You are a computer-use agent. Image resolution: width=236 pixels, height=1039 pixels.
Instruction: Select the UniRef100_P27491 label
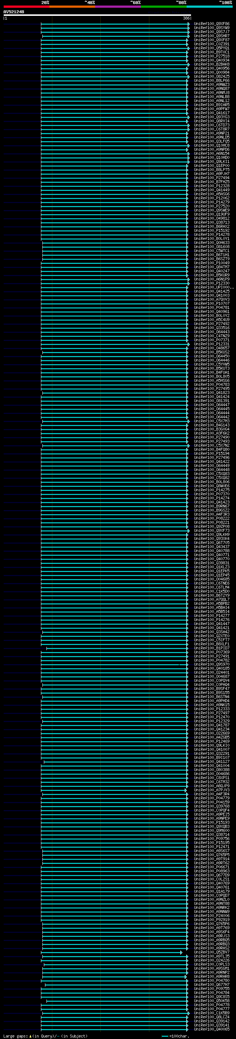coord(211,656)
